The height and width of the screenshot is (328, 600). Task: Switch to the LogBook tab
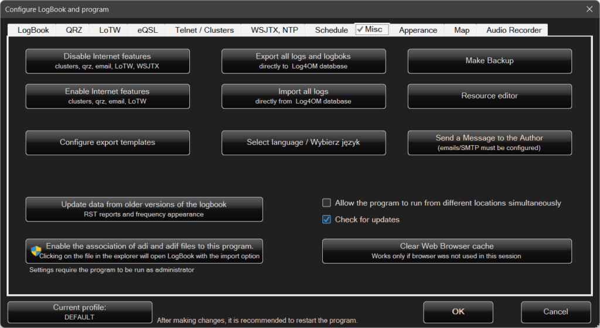pos(33,30)
